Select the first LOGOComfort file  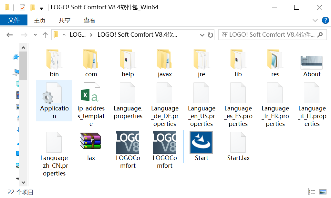click(128, 150)
